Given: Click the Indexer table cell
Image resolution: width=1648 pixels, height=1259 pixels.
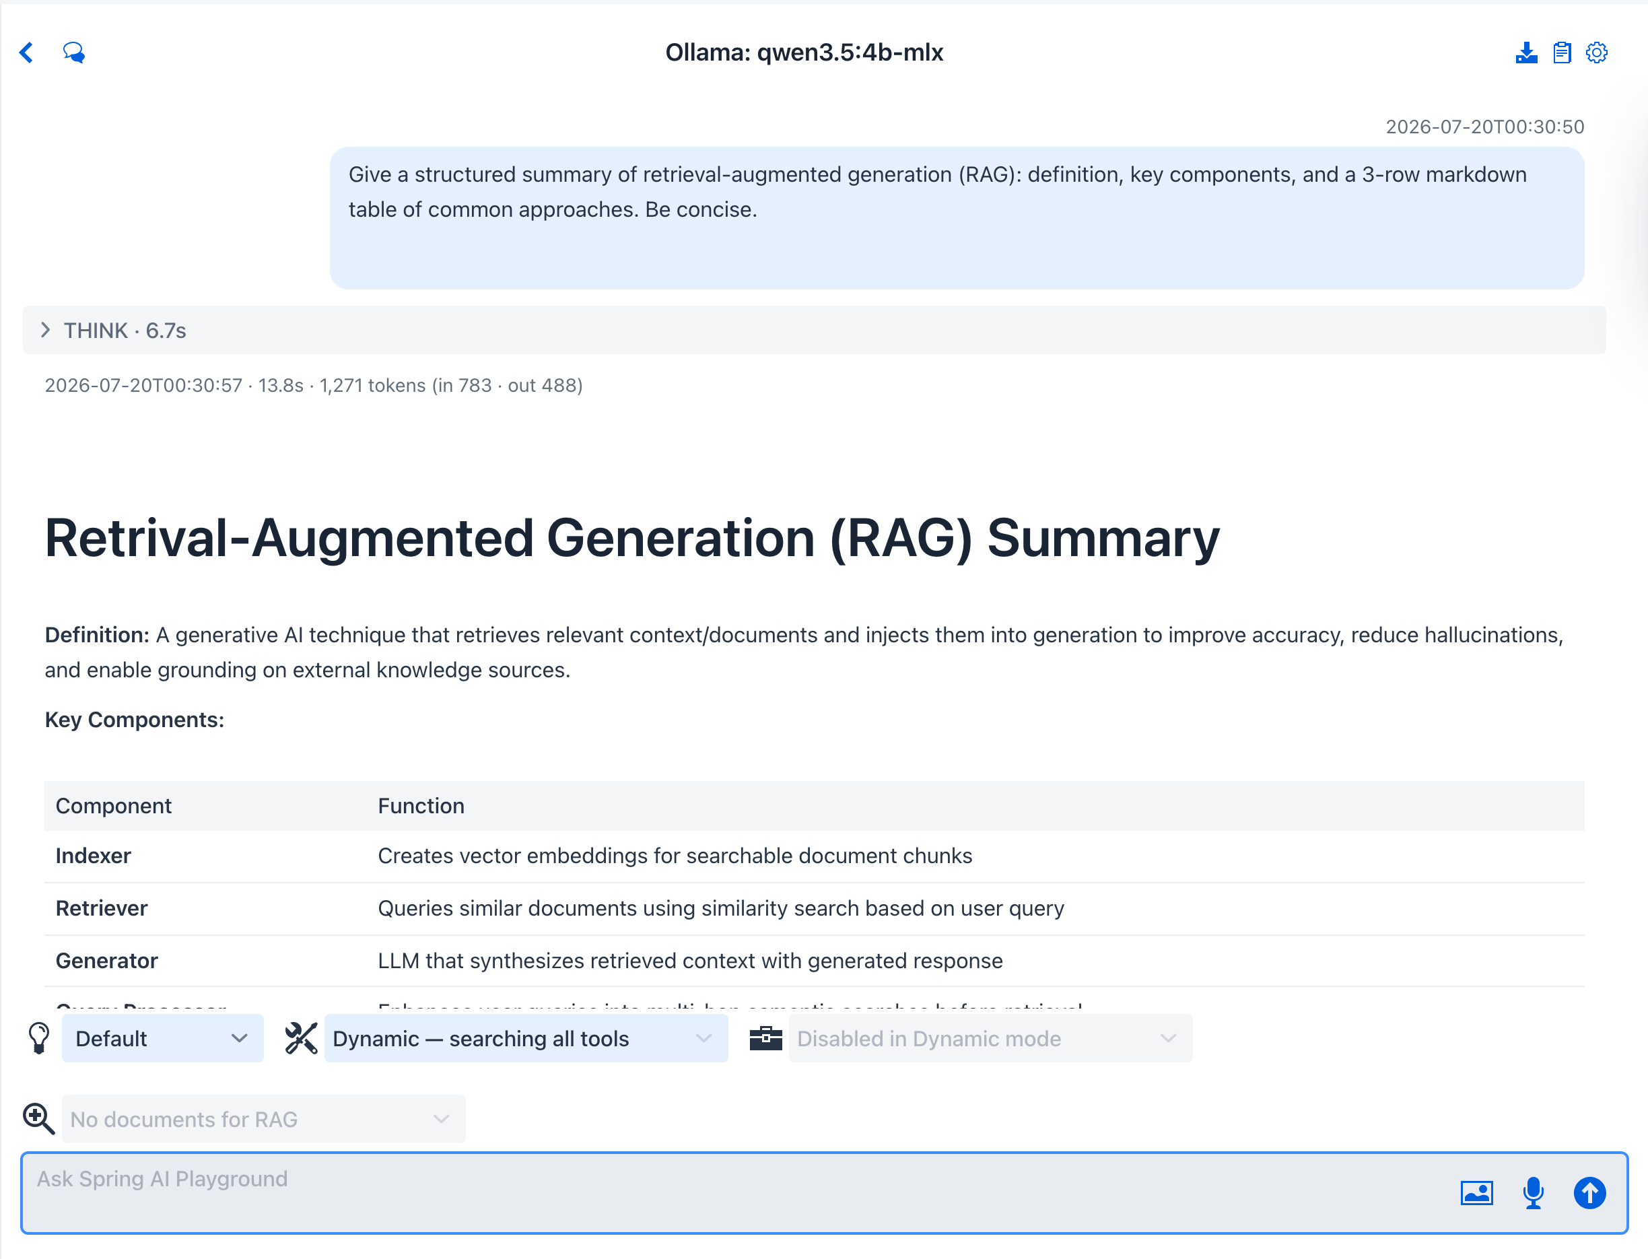Looking at the screenshot, I should coord(93,856).
